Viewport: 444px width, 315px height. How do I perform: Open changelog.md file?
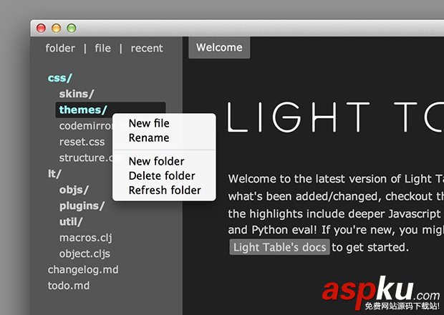click(83, 270)
